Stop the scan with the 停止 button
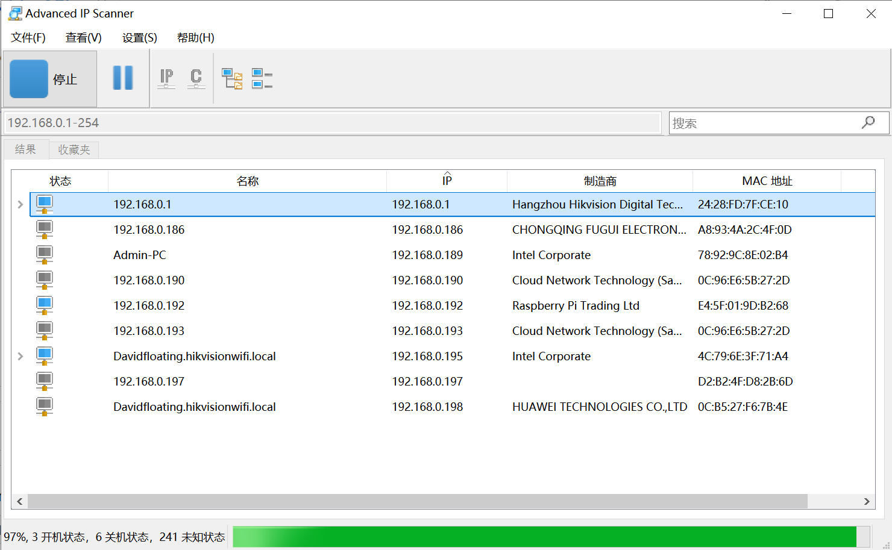 [50, 79]
